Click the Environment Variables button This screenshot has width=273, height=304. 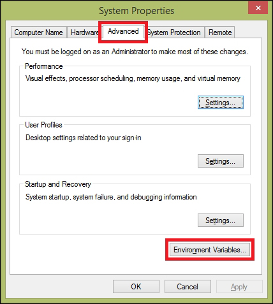point(210,250)
